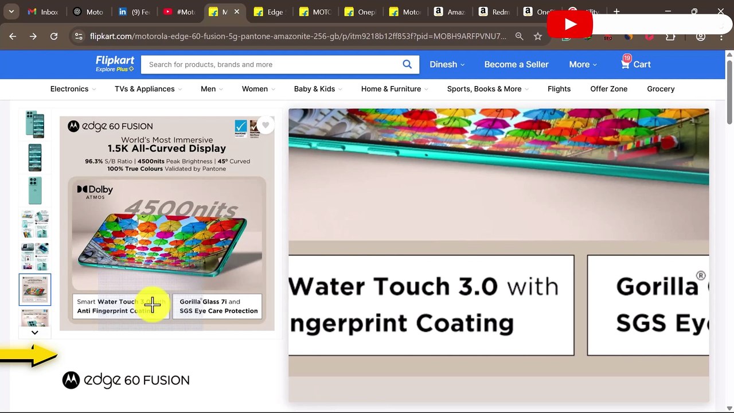Expand the Dinesh account dropdown
Image resolution: width=734 pixels, height=413 pixels.
[447, 64]
